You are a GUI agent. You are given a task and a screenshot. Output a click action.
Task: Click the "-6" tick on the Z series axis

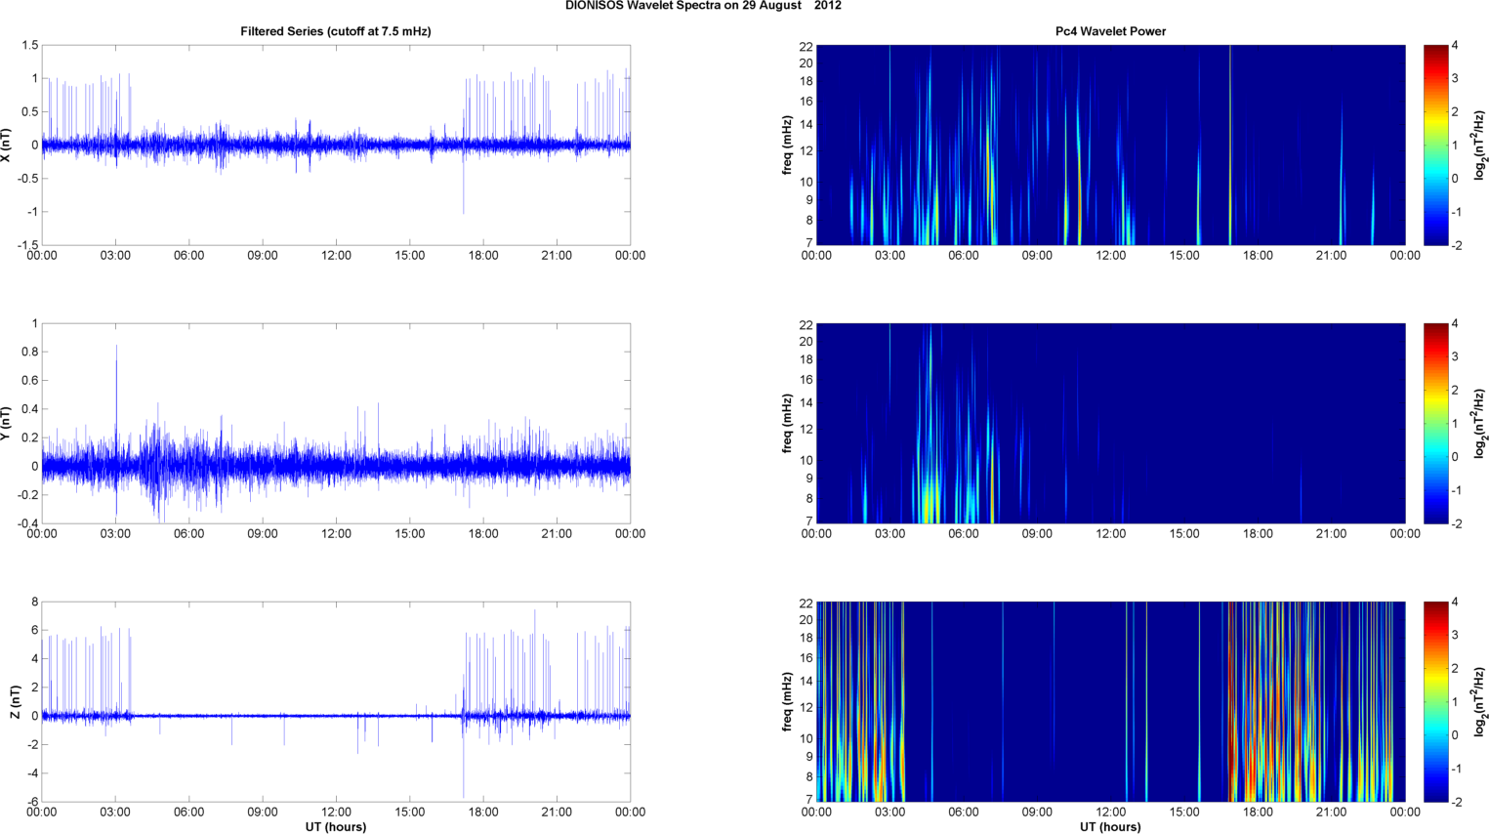tap(31, 802)
